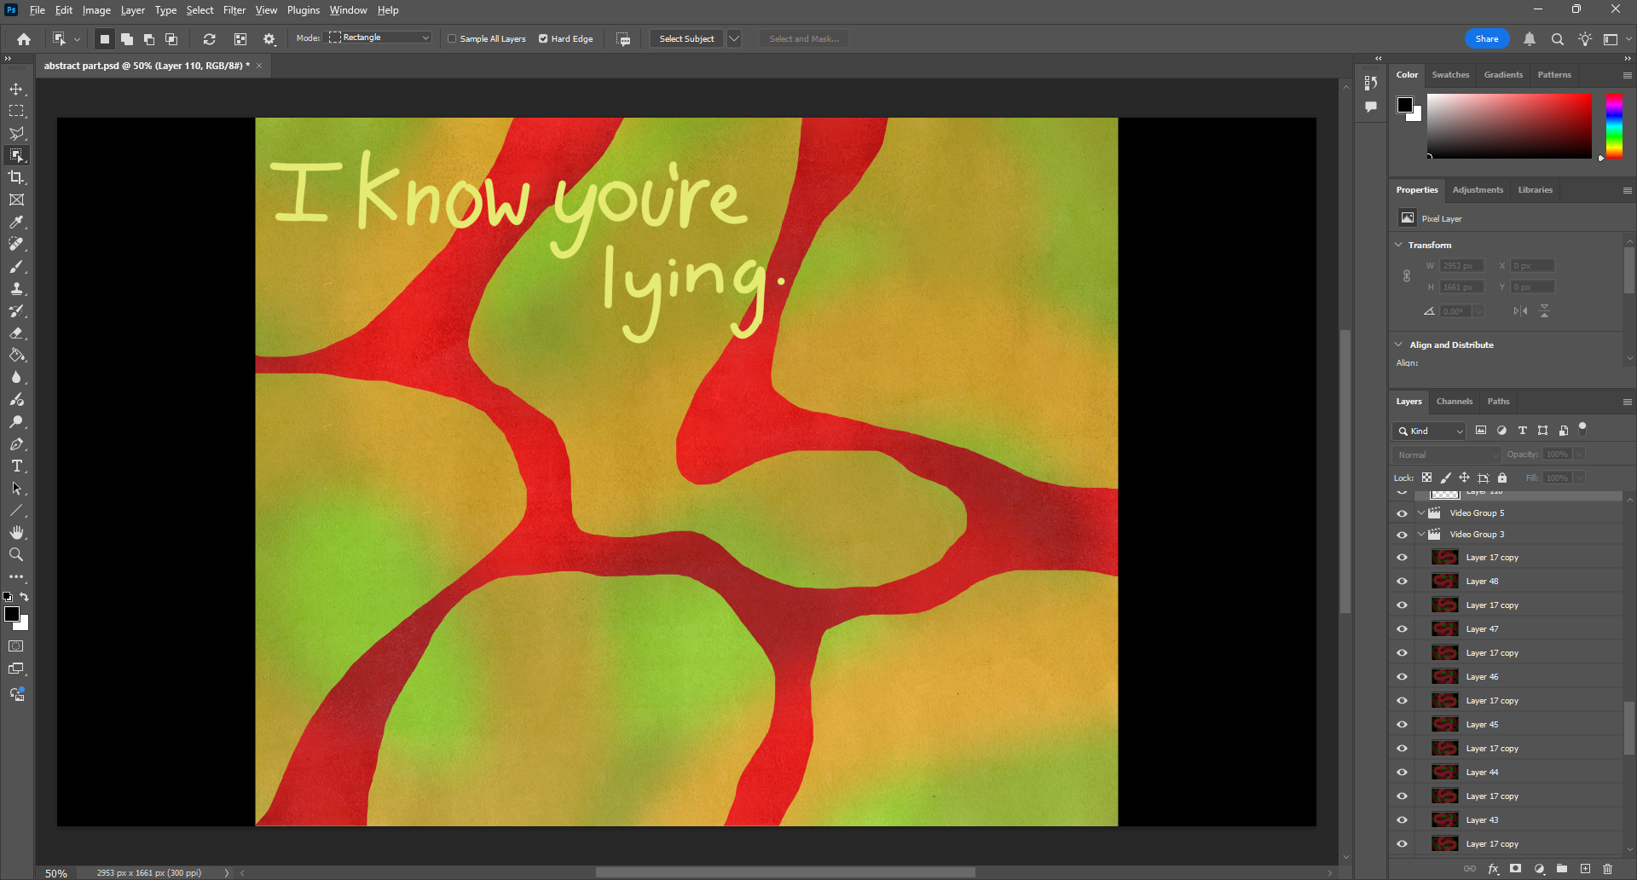Toggle visibility of Layer 48
The height and width of the screenshot is (880, 1637).
coord(1402,582)
